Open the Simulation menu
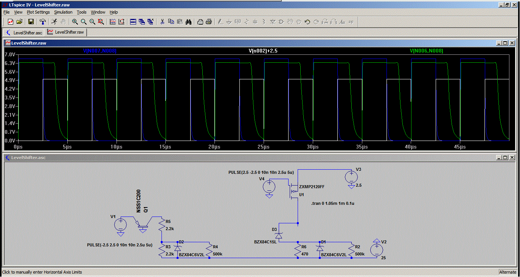 coord(63,12)
